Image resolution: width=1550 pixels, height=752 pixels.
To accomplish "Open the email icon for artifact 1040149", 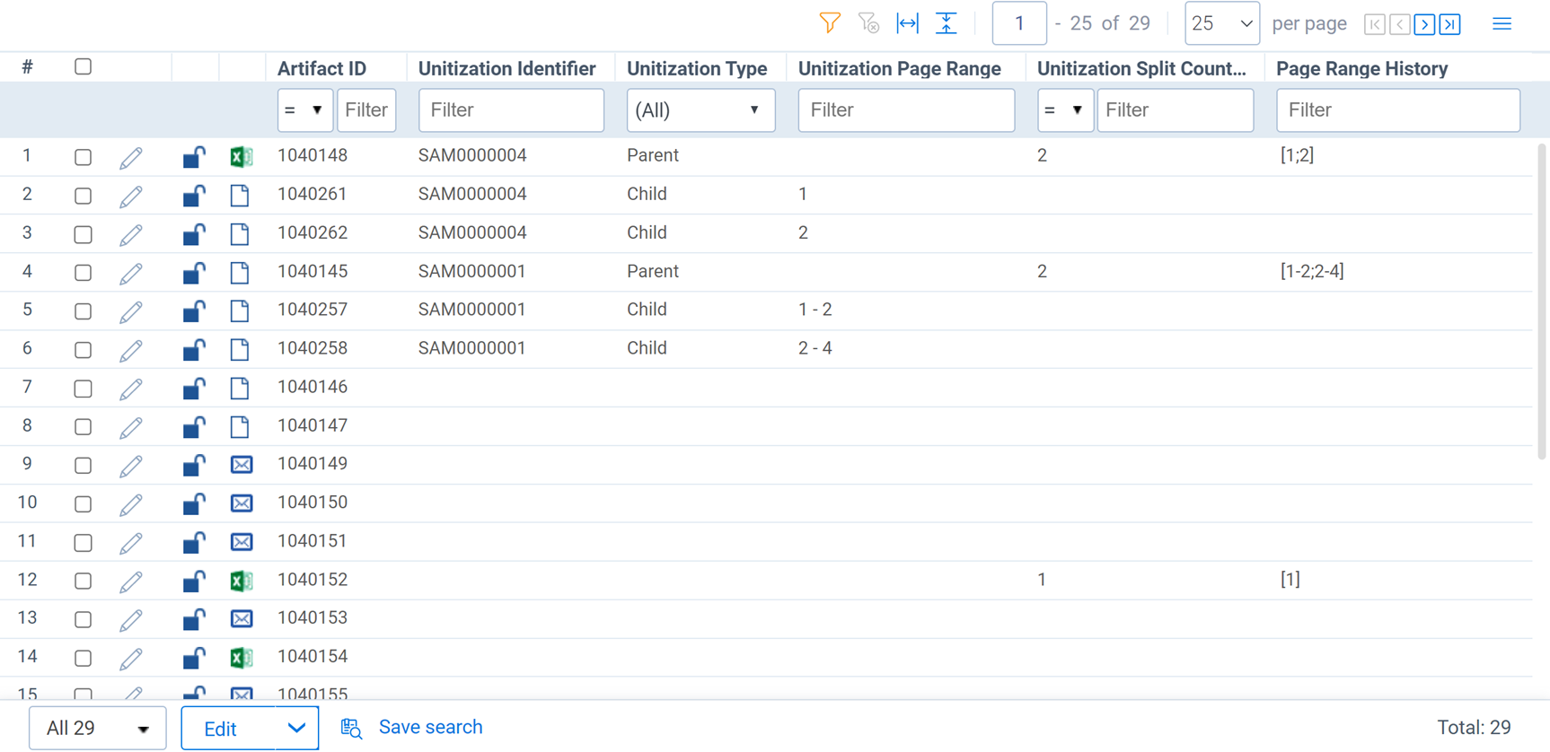I will pos(242,465).
